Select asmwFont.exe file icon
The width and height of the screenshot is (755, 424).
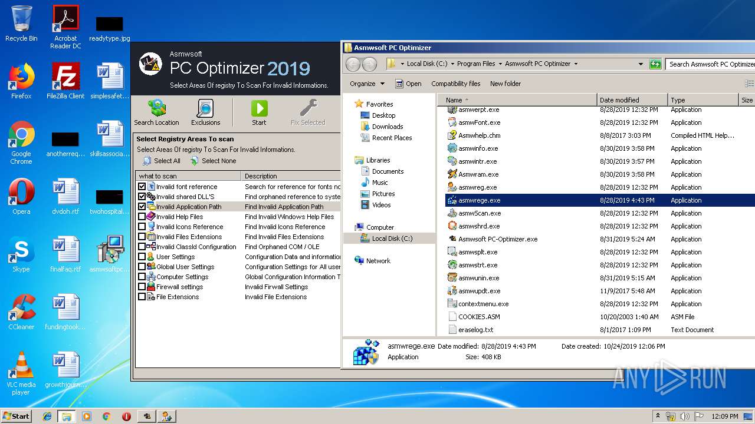452,122
